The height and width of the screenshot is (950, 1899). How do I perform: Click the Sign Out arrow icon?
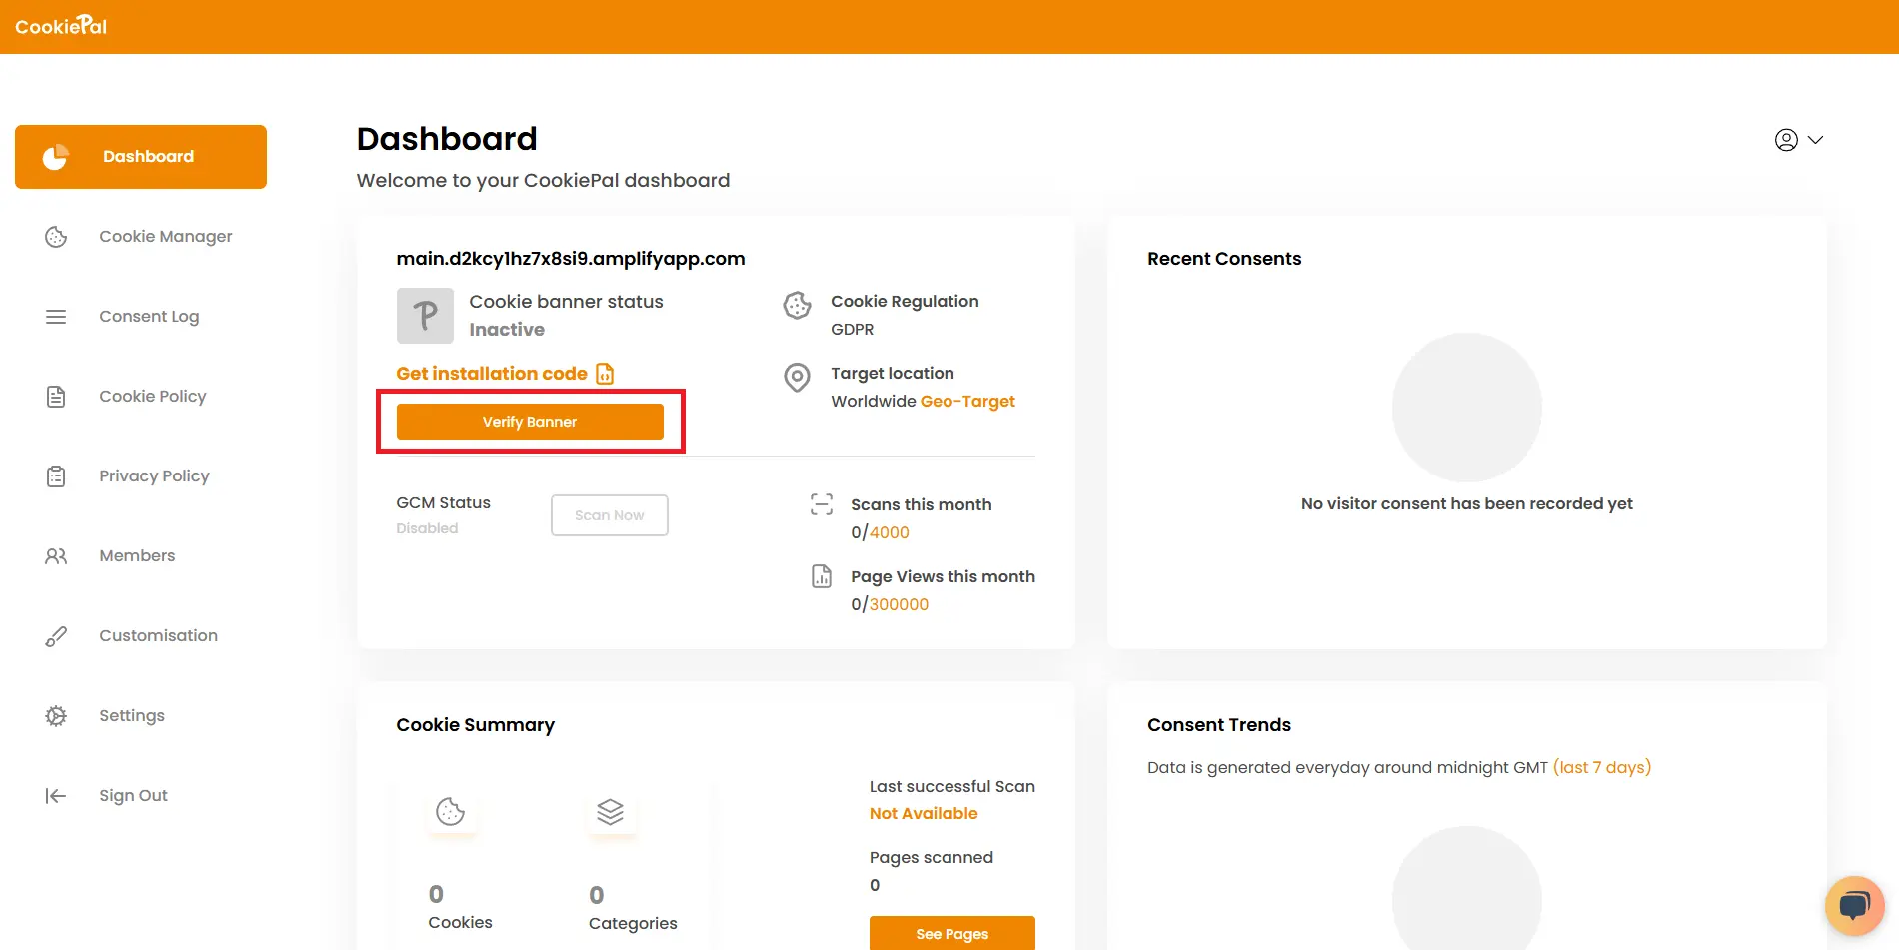point(56,795)
